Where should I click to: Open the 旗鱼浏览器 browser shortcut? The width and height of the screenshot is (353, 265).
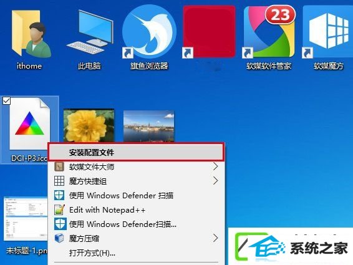pos(149,32)
